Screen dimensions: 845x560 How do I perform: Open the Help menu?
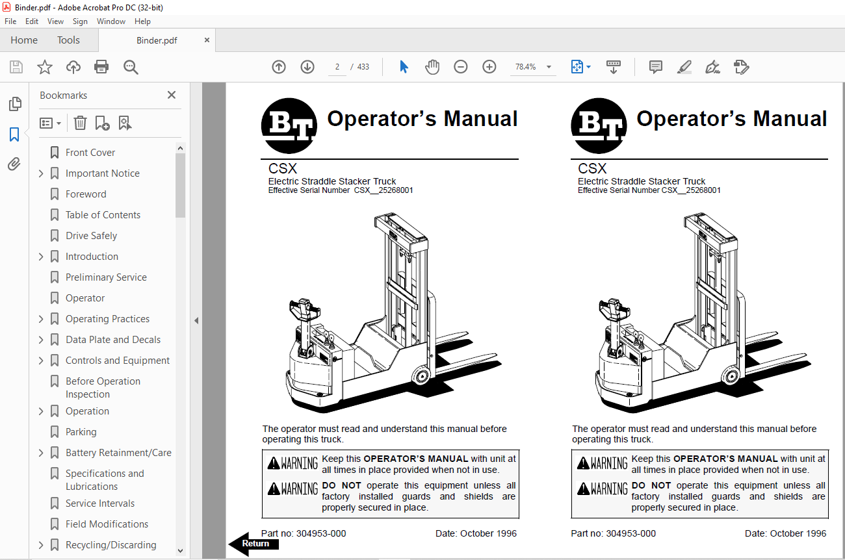pos(142,21)
